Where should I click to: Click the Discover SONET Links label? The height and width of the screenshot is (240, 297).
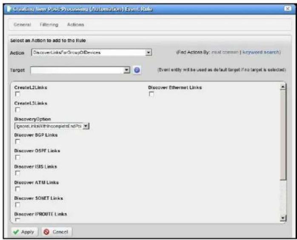[39, 198]
